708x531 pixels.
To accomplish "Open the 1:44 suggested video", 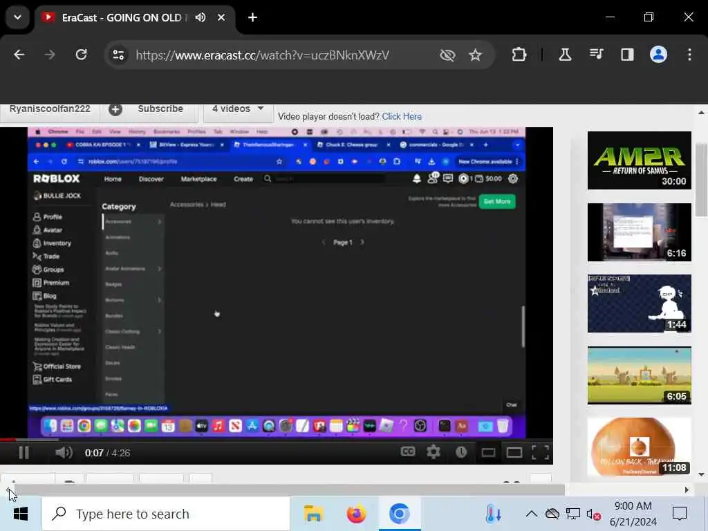I will (639, 304).
